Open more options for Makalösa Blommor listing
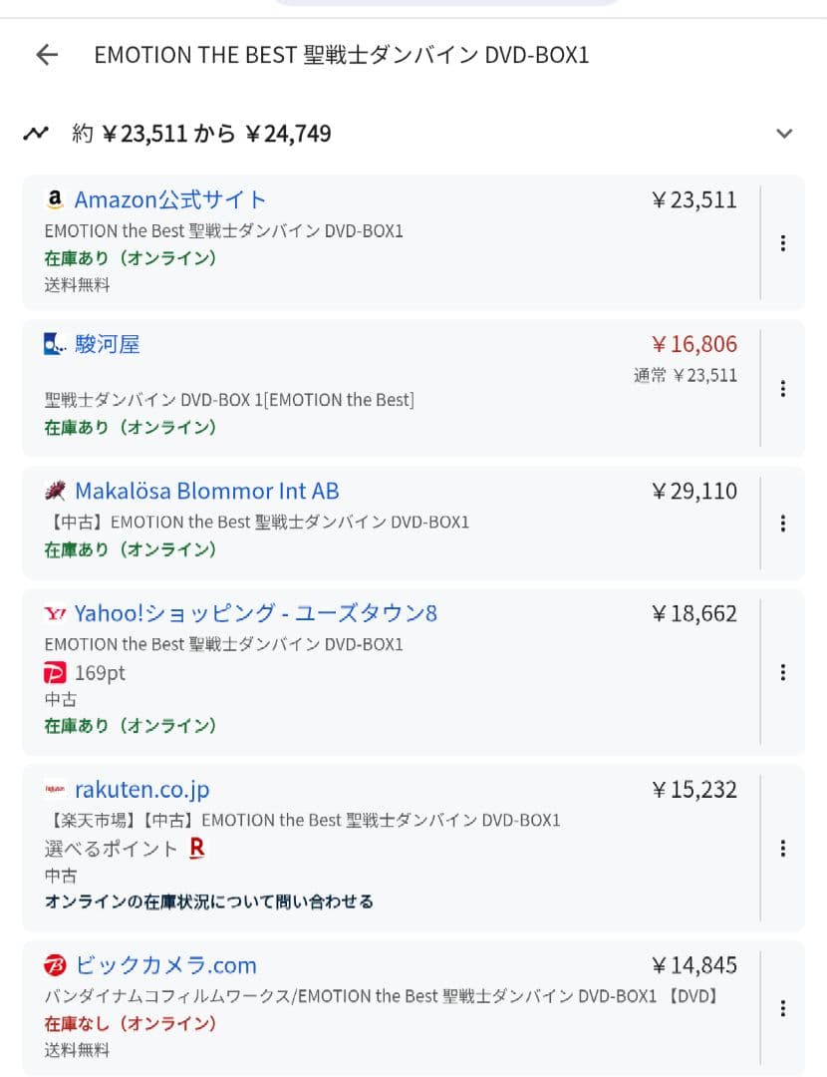The width and height of the screenshot is (827, 1077). click(783, 523)
